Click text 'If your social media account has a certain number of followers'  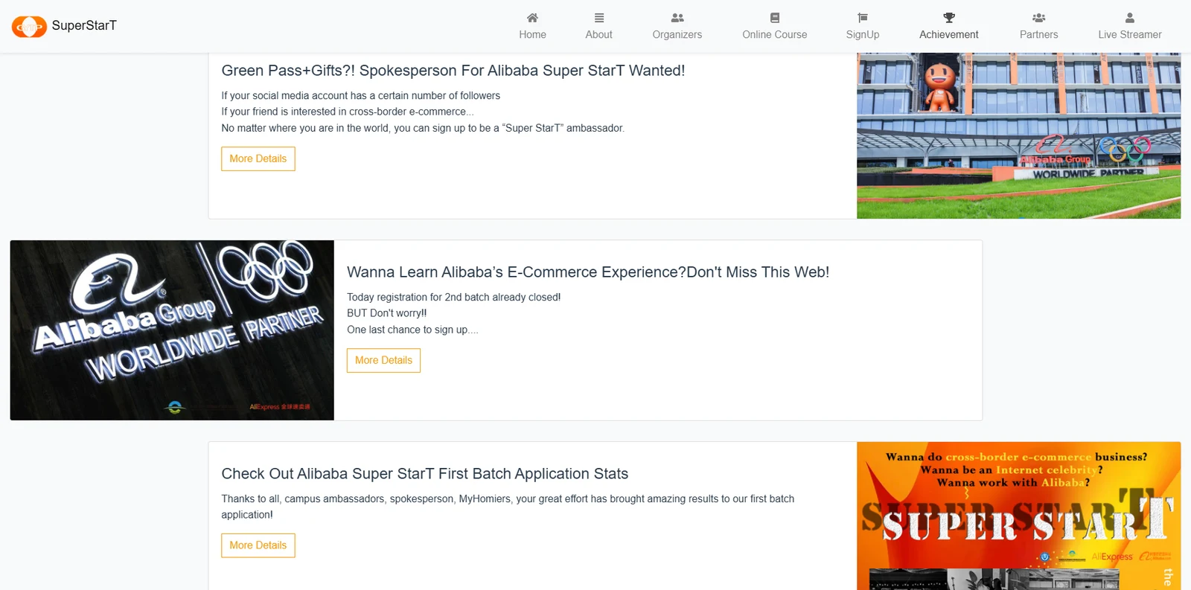pyautogui.click(x=360, y=96)
